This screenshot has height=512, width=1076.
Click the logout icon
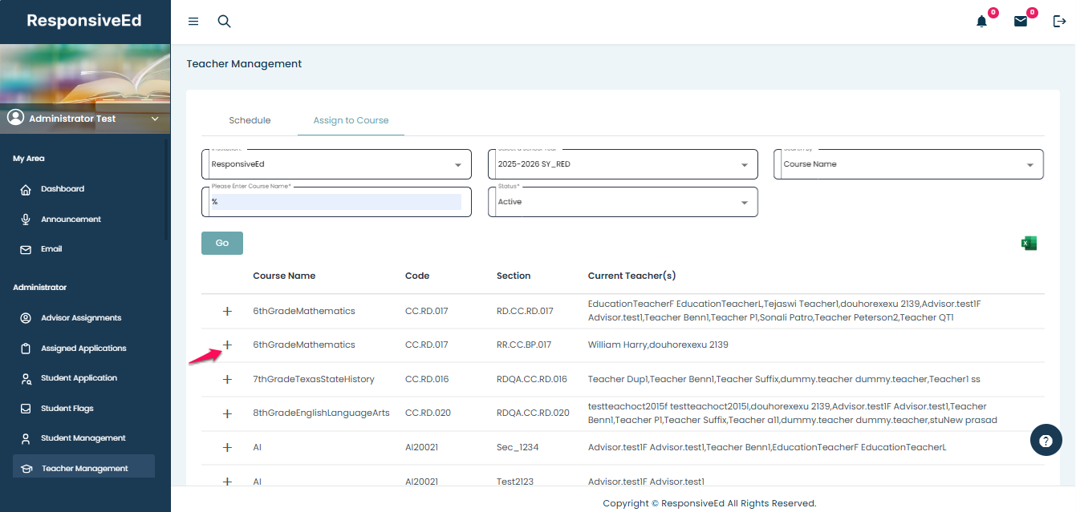1059,22
